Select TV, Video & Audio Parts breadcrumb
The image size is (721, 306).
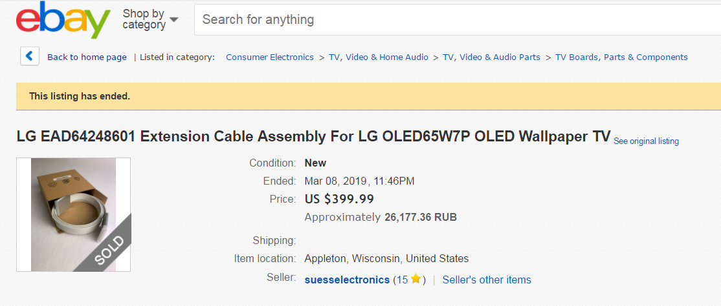coord(491,57)
